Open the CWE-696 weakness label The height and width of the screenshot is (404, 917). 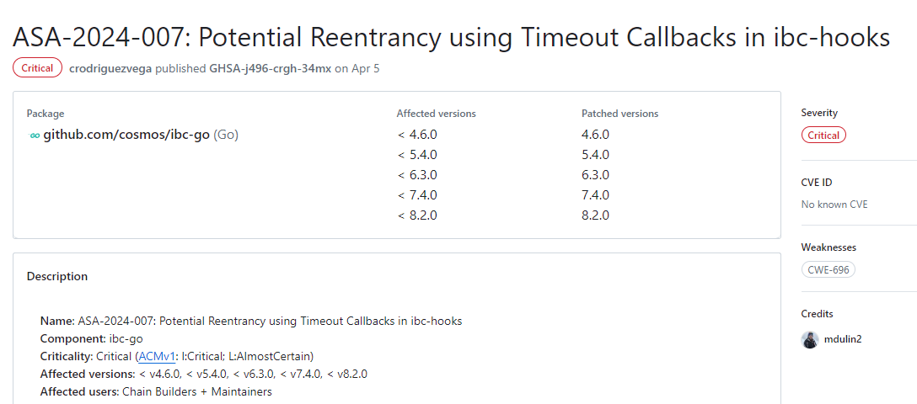[x=828, y=269]
